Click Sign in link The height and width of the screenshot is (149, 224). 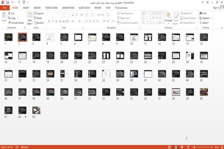point(216,8)
